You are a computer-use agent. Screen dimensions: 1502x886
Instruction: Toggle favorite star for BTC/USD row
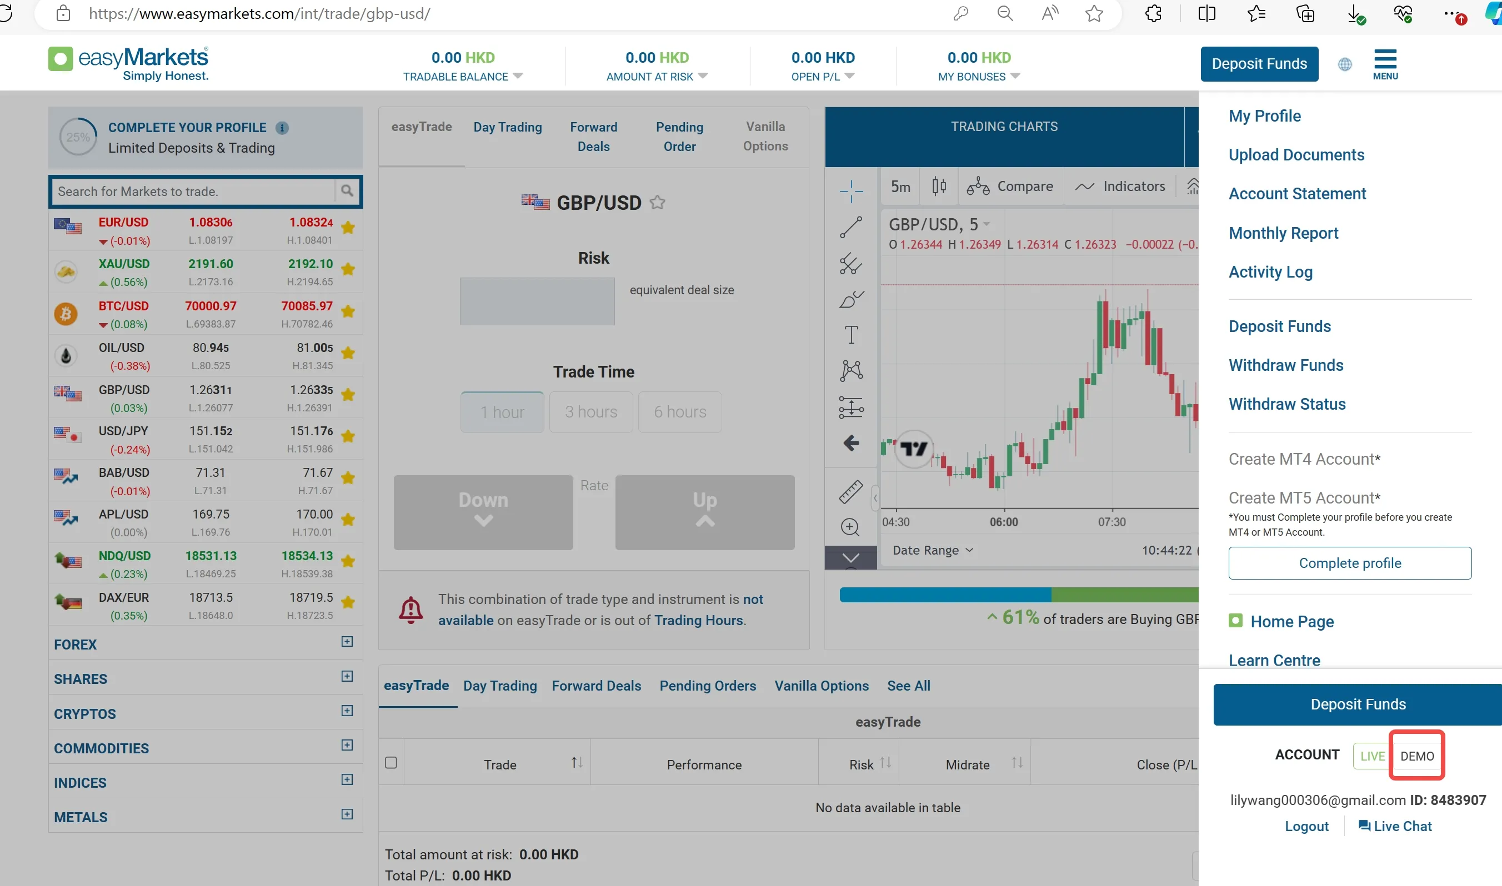[x=348, y=311]
